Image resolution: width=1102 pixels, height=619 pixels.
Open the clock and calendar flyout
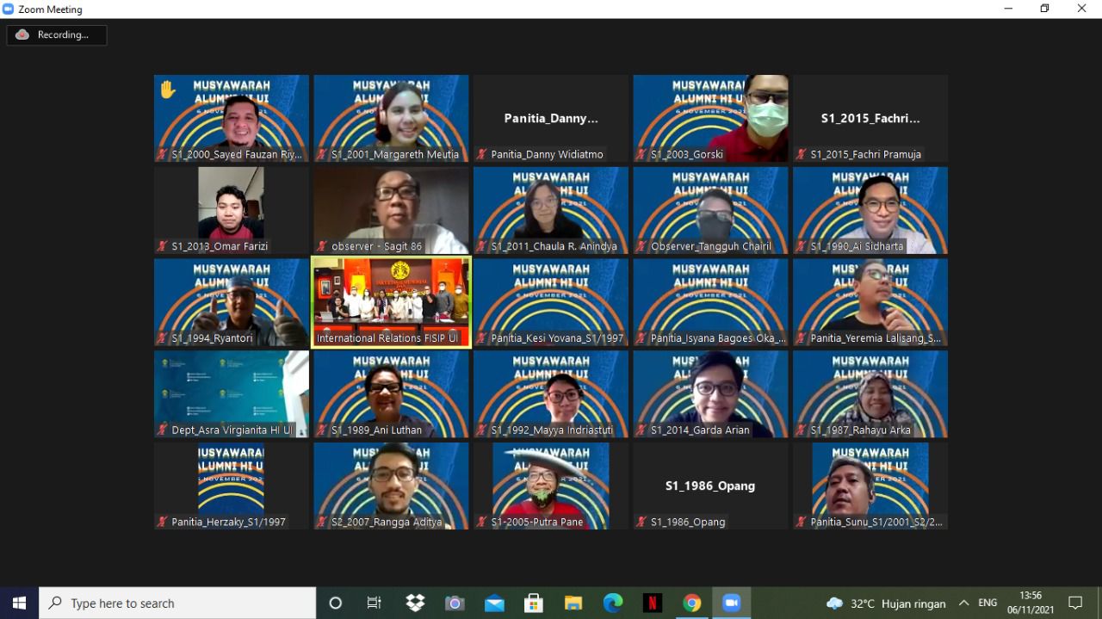1031,603
